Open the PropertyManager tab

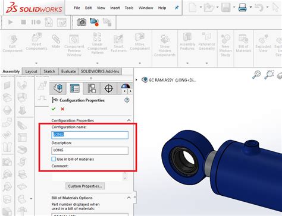point(75,88)
